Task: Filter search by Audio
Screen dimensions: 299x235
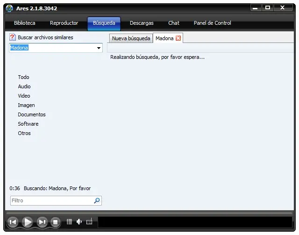Action: (24, 86)
